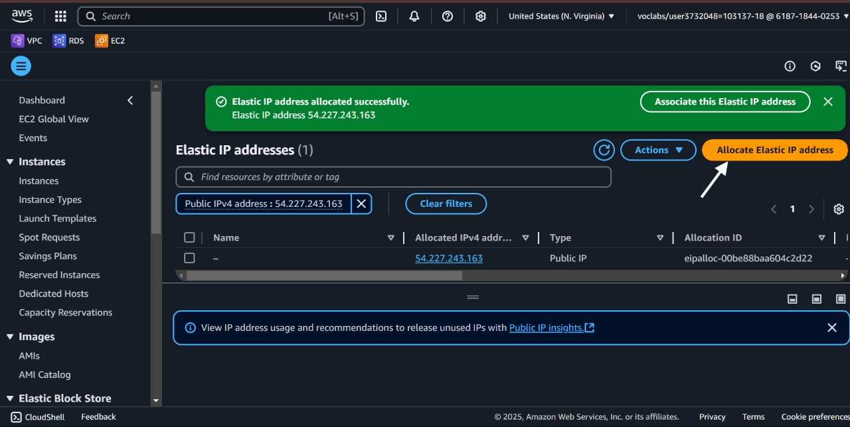Collapse the Instances sidebar section

10,162
